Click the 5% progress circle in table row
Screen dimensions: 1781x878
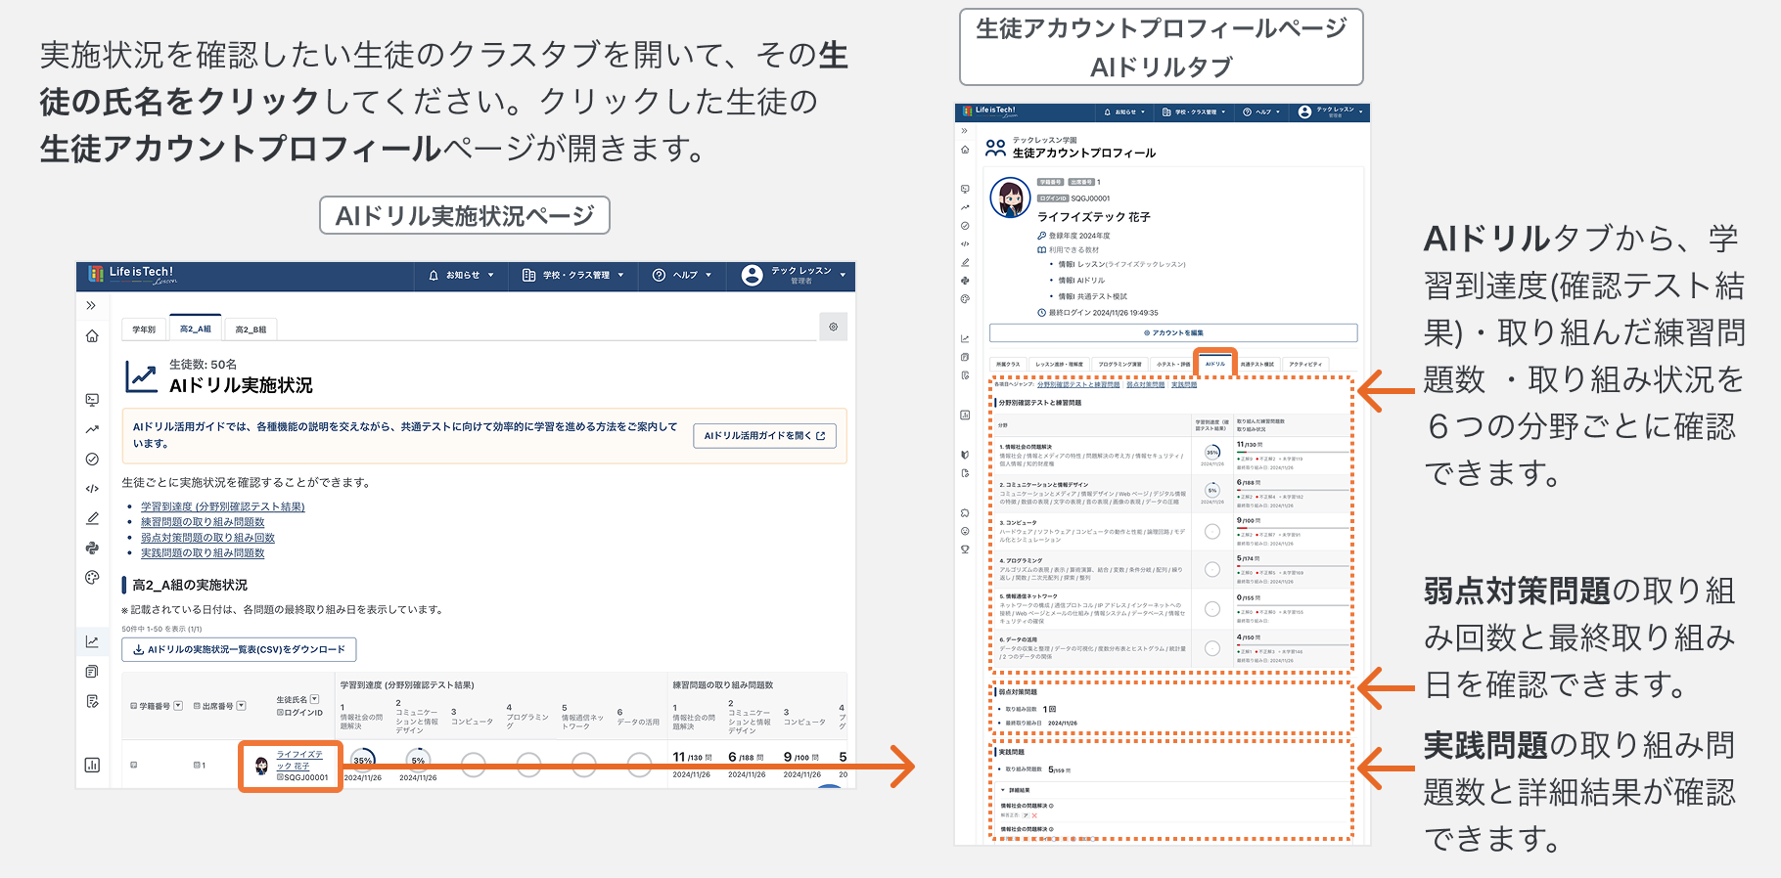pyautogui.click(x=418, y=761)
